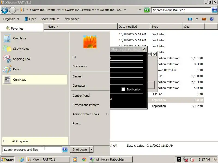The image size is (218, 163).
Task: Open GemiNaut in the Start menu
Action: 35,80
